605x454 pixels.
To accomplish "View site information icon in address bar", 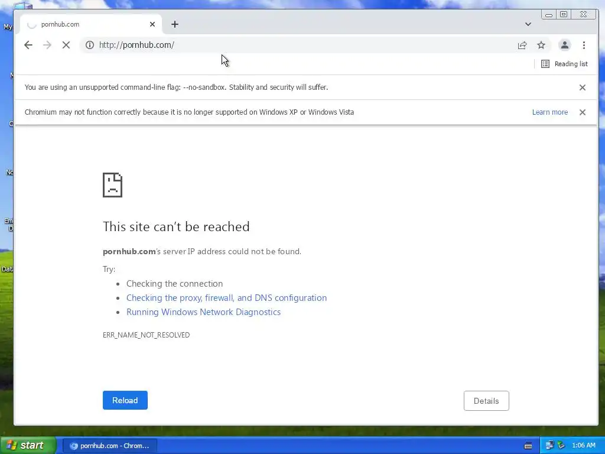I will point(90,45).
